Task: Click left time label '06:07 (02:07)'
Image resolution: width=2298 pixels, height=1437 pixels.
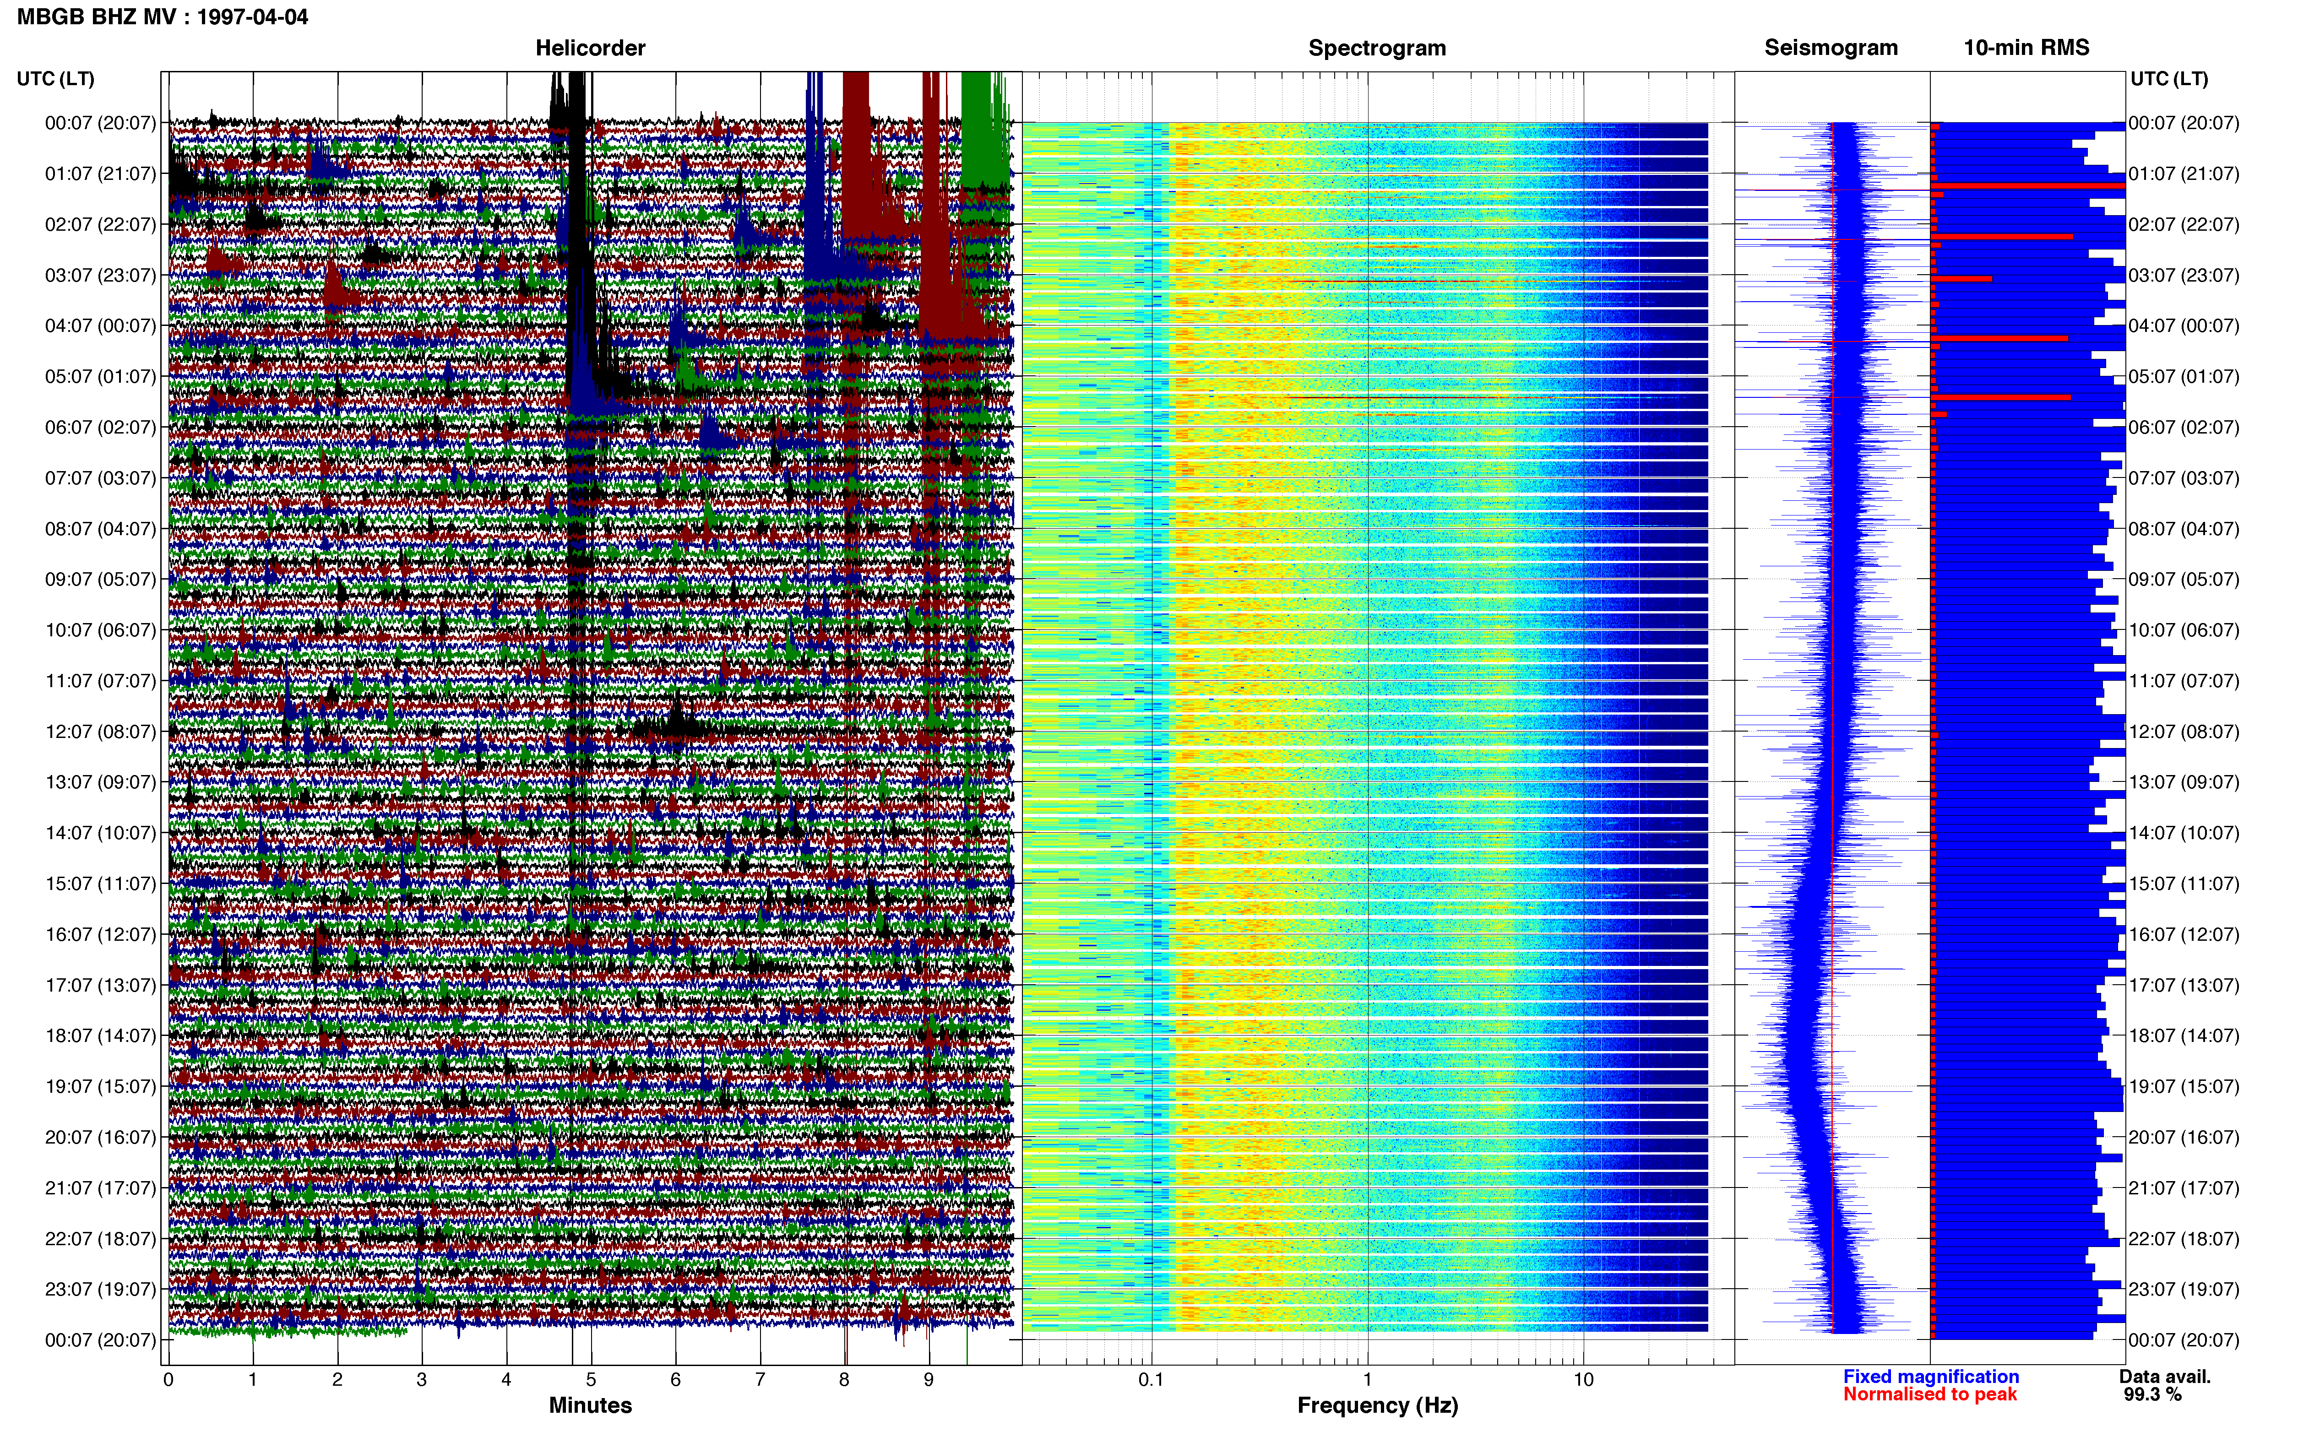Action: click(101, 428)
